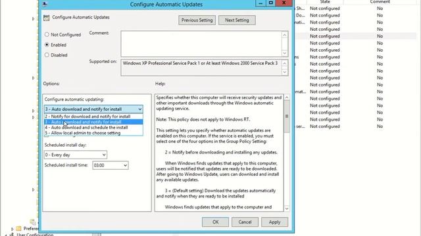
Task: Open the Scheduled install day dropdown
Action: 76,155
